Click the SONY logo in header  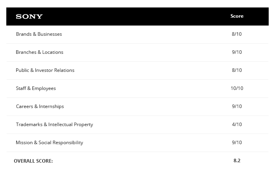click(x=29, y=16)
